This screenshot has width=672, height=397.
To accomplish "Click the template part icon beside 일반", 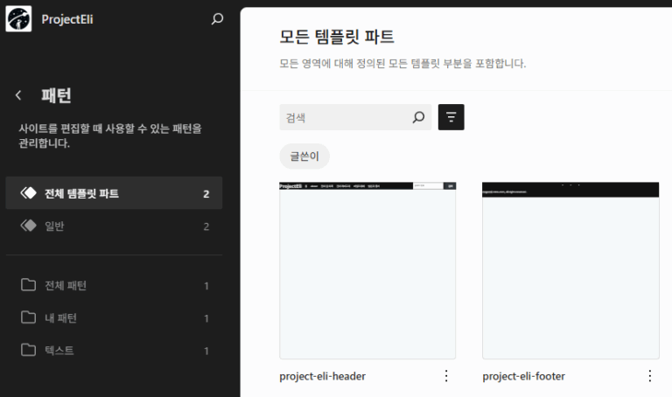I will (28, 226).
